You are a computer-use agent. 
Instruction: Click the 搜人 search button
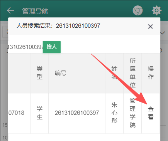(x=52, y=47)
